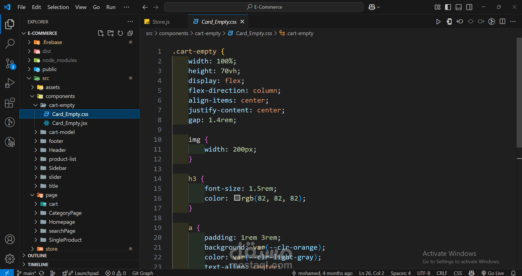Open the Extensions view
The image size is (522, 276).
(10, 103)
